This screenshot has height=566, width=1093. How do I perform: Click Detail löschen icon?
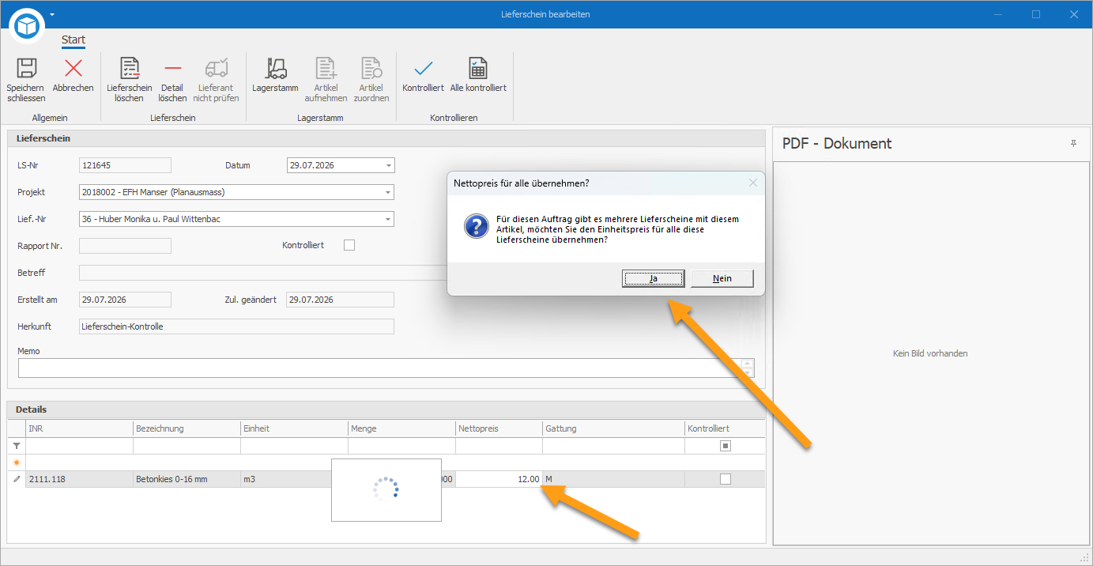click(x=172, y=68)
